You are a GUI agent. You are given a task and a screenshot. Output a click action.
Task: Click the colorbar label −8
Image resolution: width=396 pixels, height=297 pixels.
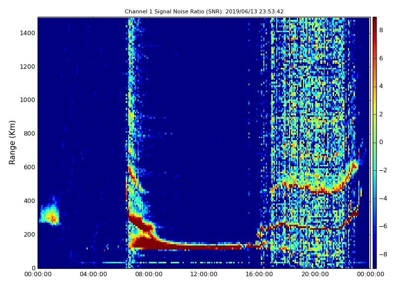383,254
